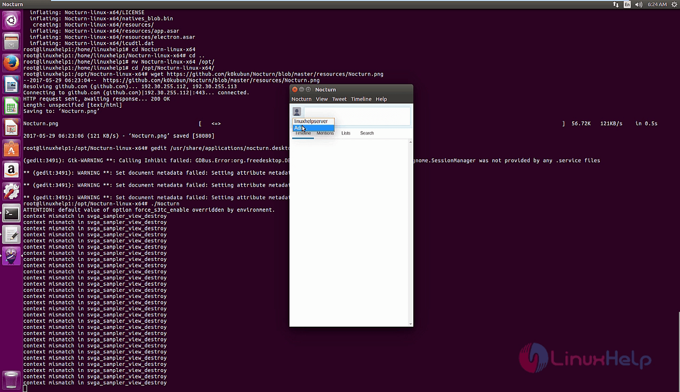Click 'HTTP request sent, awaiting response' line
The image size is (680, 392).
coord(97,99)
